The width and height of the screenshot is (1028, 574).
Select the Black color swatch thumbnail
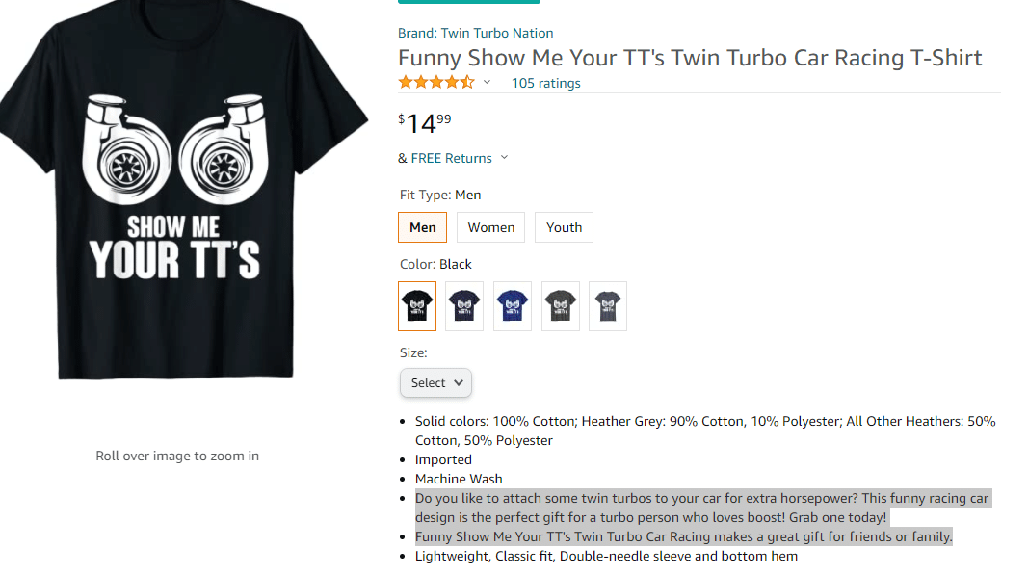click(x=416, y=304)
